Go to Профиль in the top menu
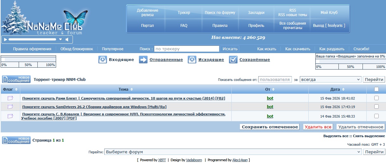386x165 pixels. [x=256, y=26]
